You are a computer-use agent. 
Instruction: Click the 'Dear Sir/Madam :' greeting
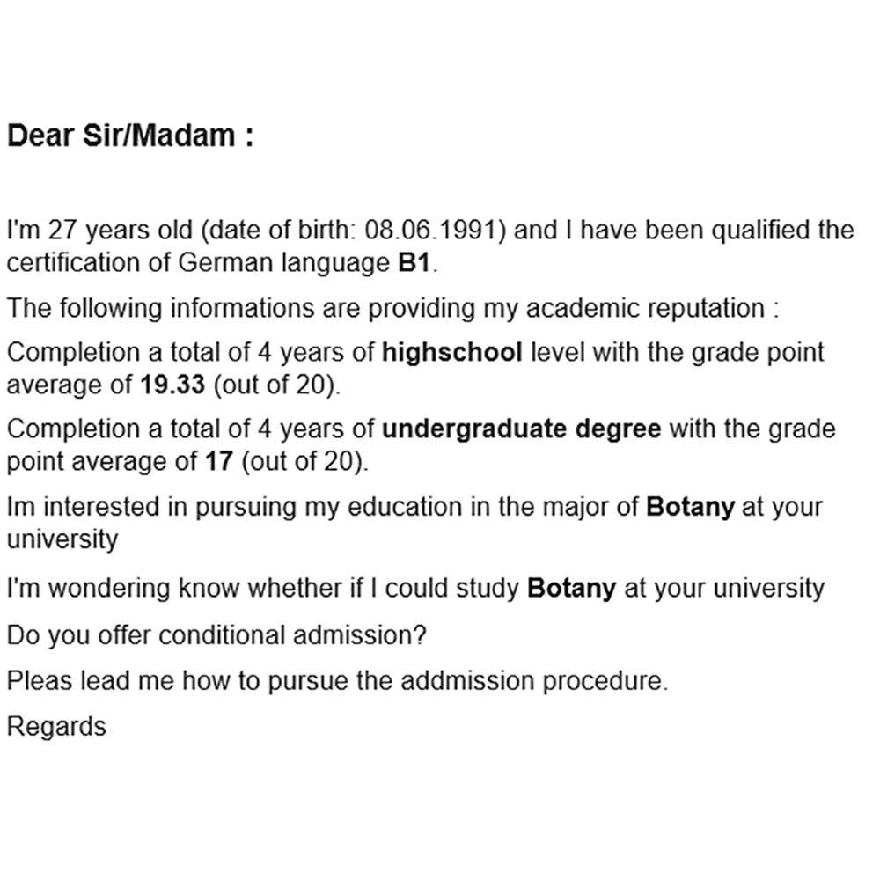pos(129,136)
